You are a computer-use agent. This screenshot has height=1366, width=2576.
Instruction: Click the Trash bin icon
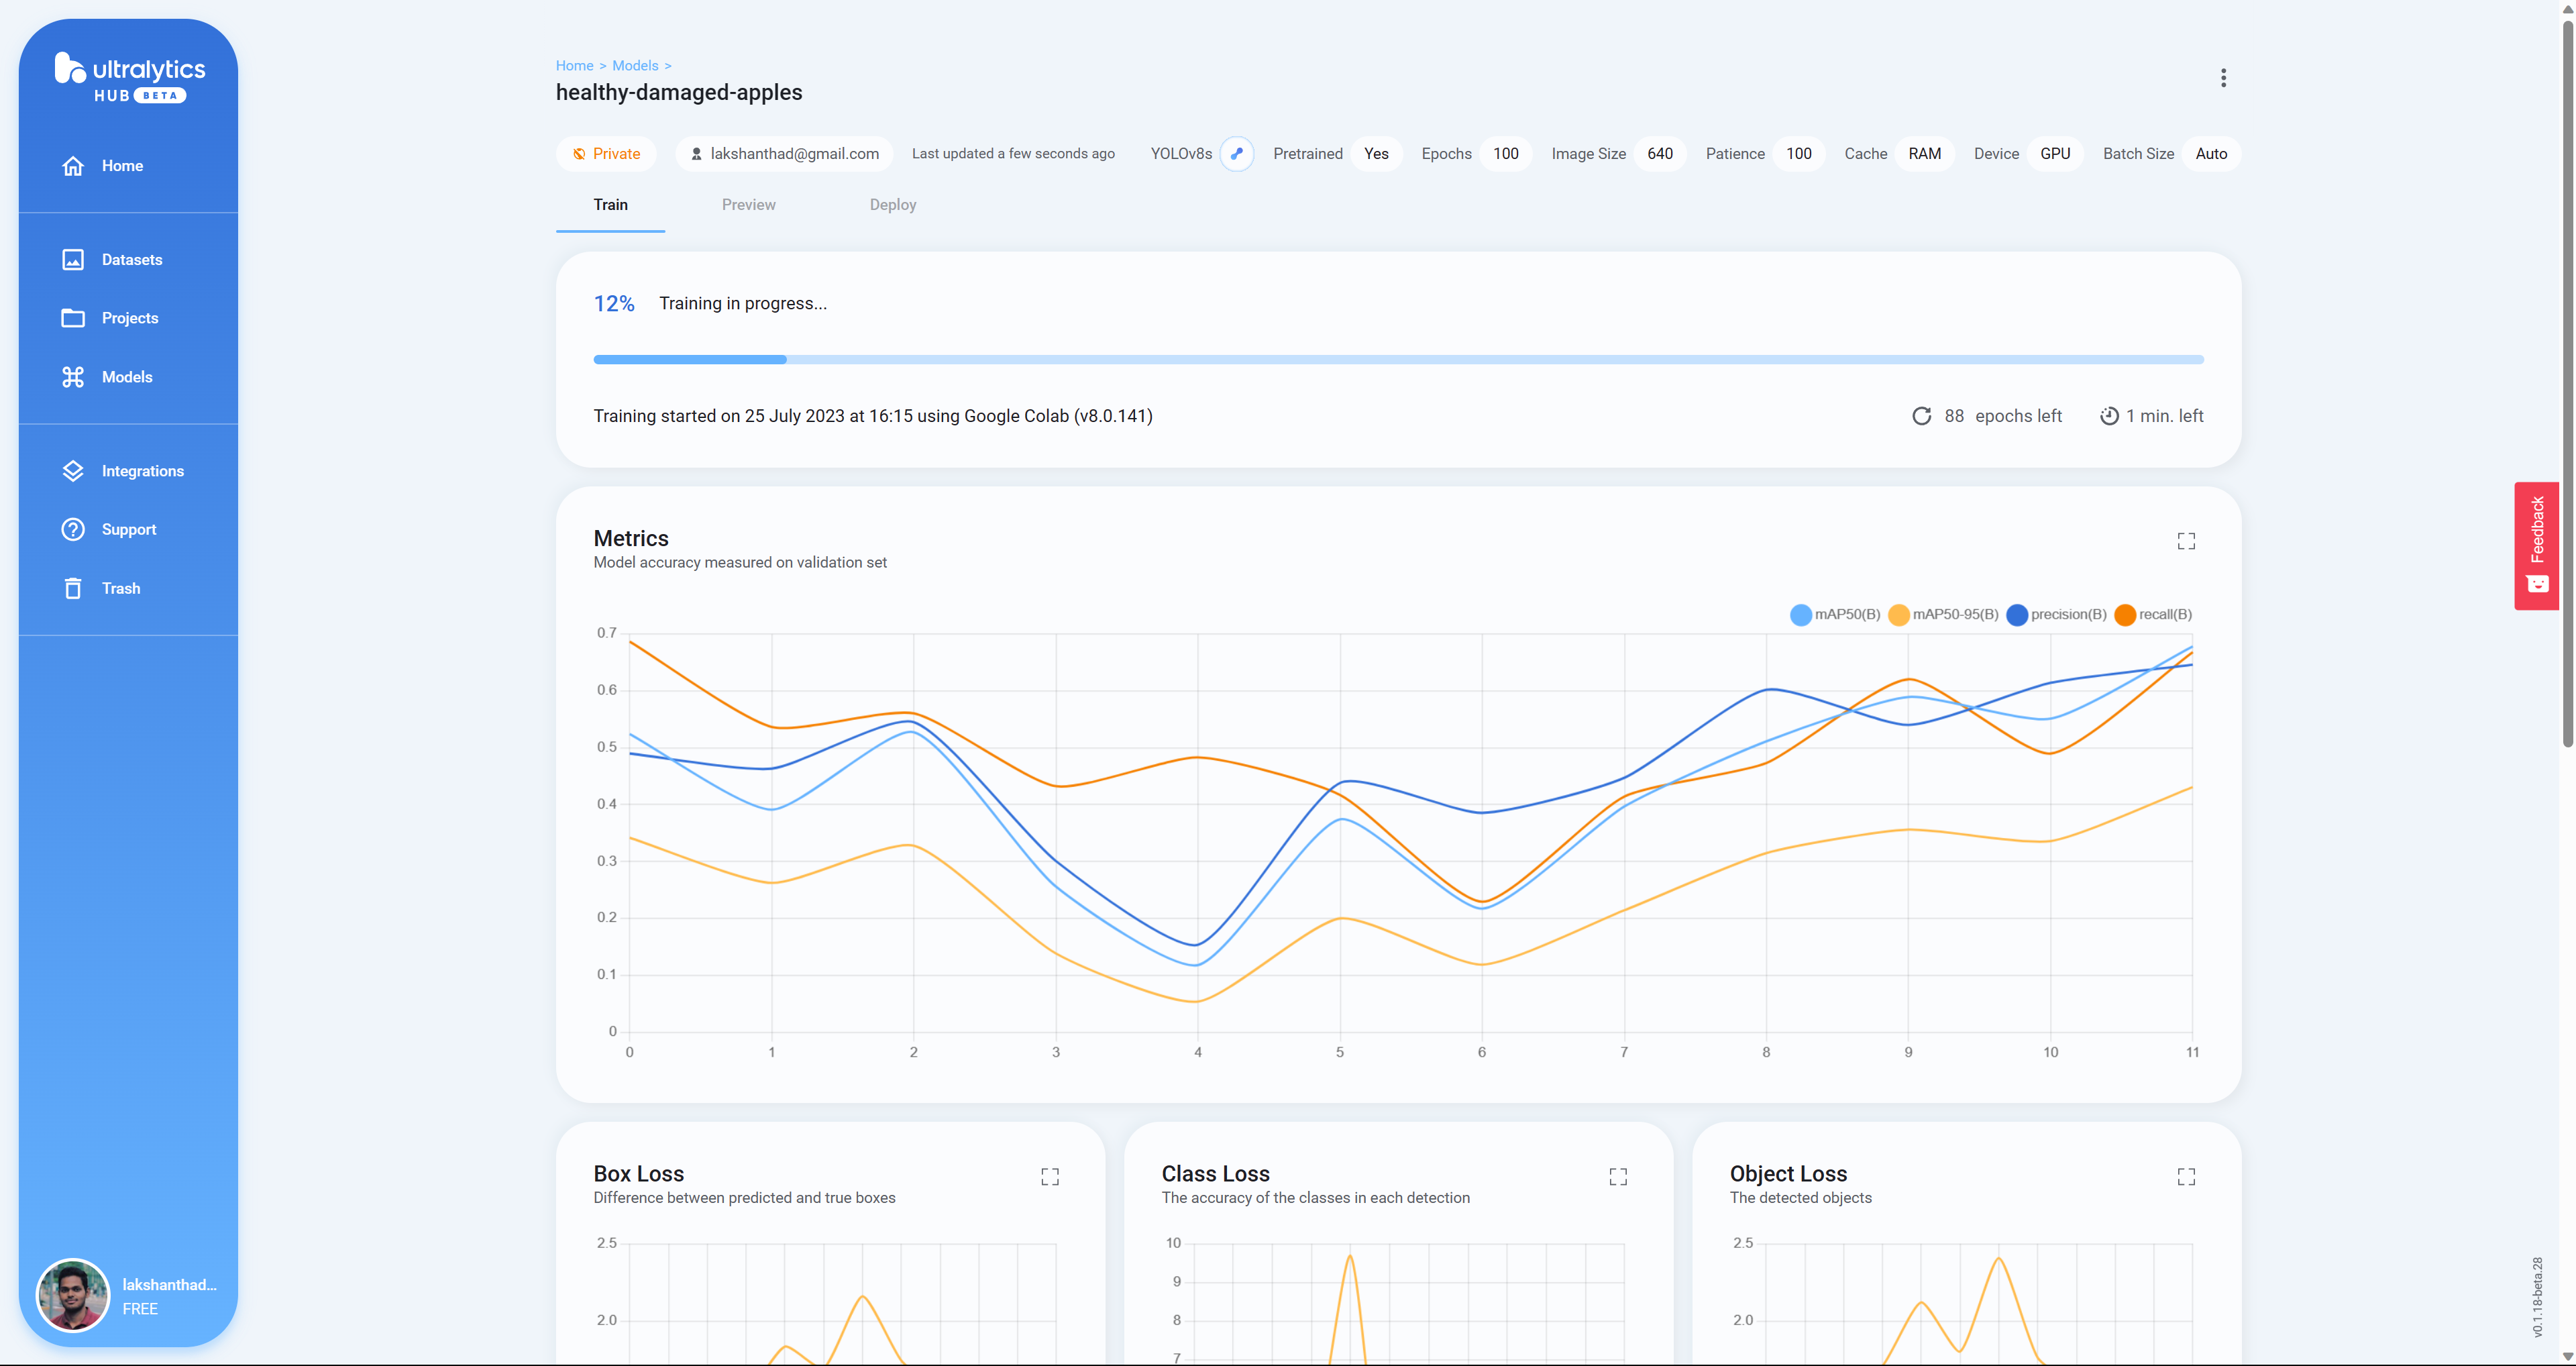[x=73, y=588]
